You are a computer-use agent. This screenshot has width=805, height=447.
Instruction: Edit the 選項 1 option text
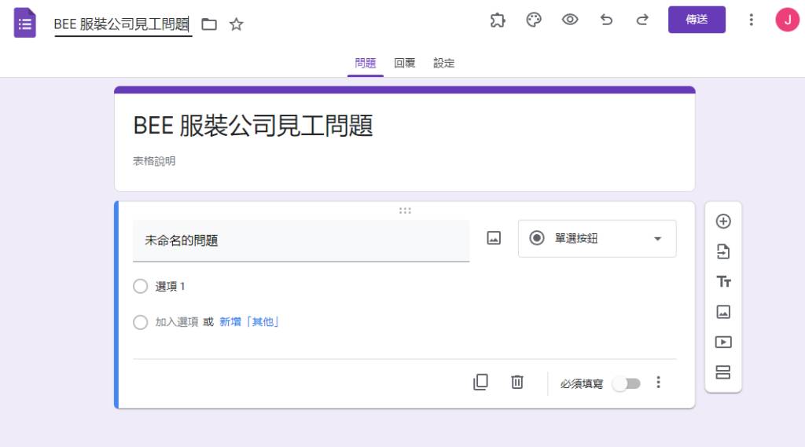point(171,287)
